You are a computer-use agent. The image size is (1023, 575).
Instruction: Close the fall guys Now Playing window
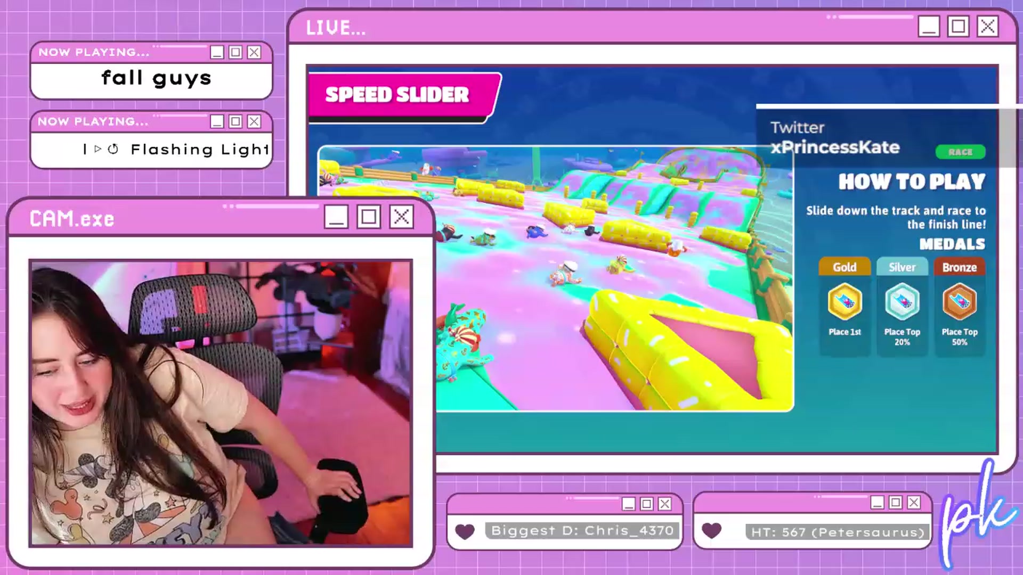click(254, 52)
